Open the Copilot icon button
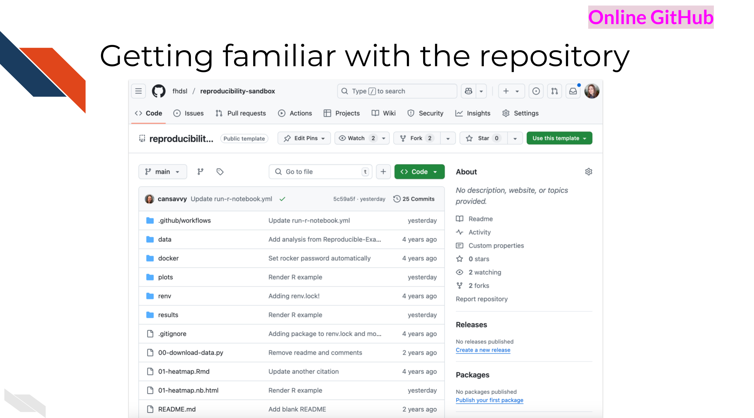754x418 pixels. tap(468, 91)
